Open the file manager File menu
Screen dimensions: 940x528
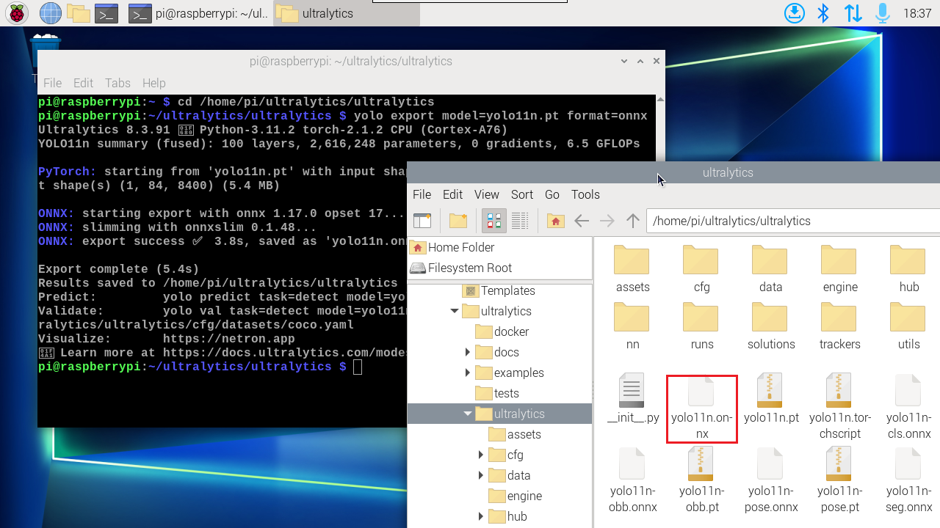click(x=422, y=194)
